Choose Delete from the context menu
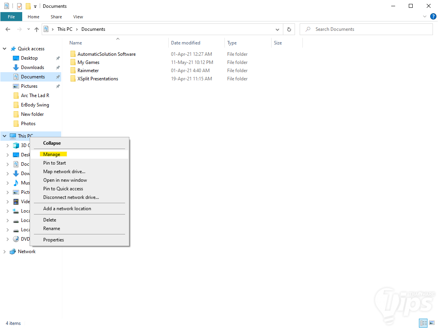The height and width of the screenshot is (328, 438). click(x=79, y=220)
